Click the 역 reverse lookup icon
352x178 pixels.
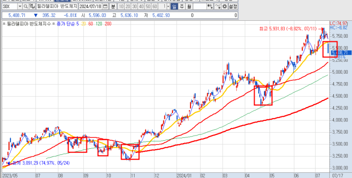[x=32, y=7]
